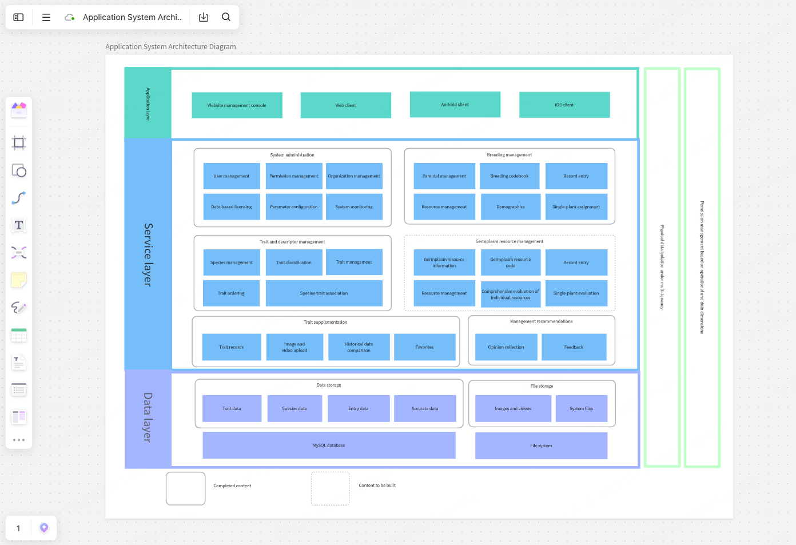Select the Completed content legend box
796x545 pixels.
point(186,488)
